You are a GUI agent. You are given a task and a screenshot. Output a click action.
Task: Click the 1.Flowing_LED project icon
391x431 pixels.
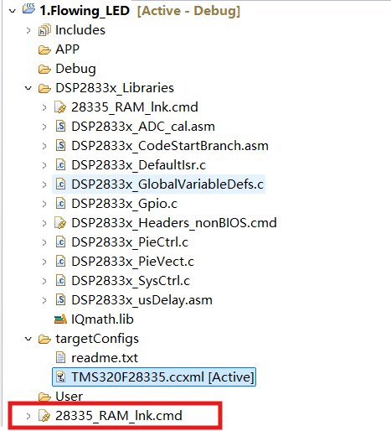click(x=28, y=8)
